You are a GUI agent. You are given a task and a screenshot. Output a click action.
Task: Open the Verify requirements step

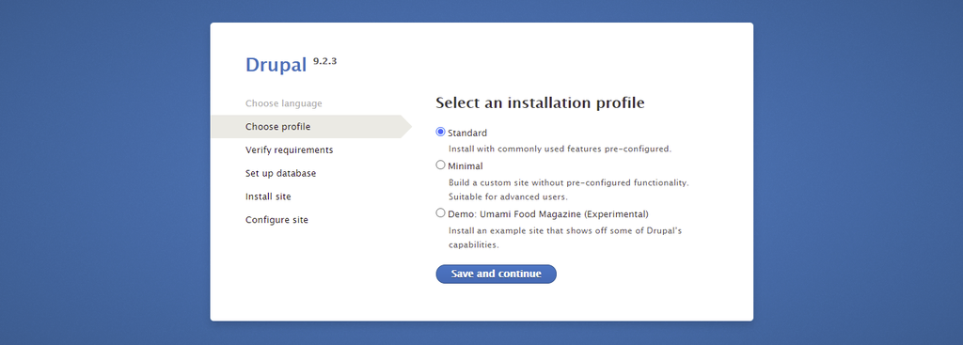coord(290,150)
